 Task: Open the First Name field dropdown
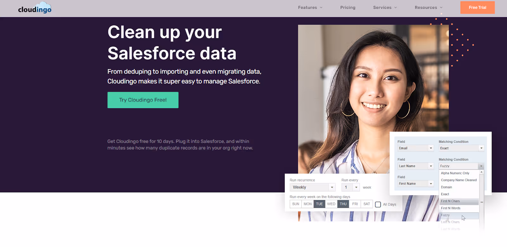415,183
